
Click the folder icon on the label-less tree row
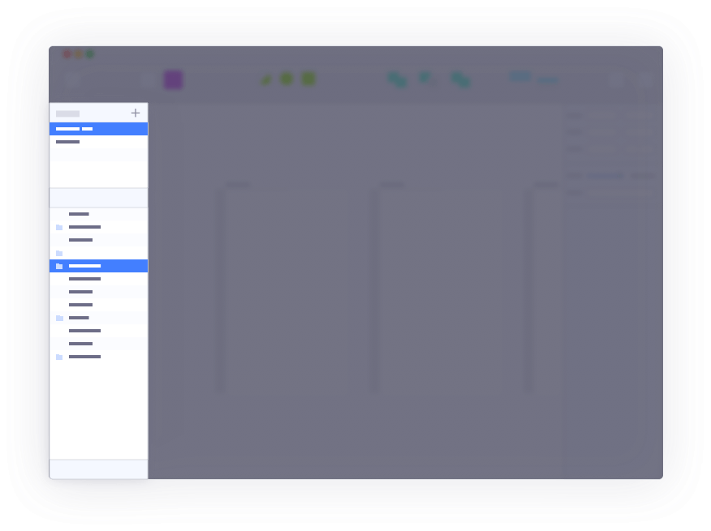pyautogui.click(x=59, y=253)
